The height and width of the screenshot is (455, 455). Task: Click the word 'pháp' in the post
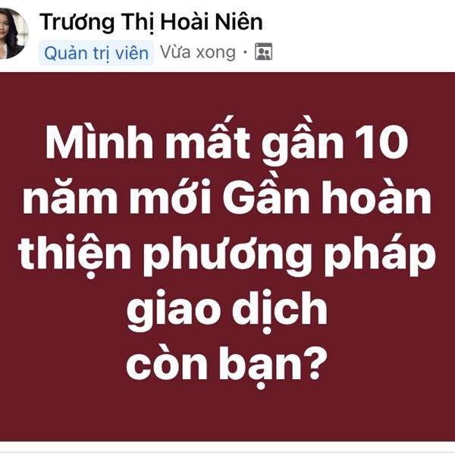click(x=380, y=257)
